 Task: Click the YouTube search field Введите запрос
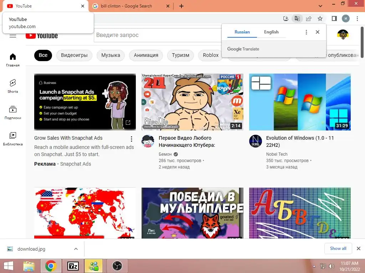(158, 35)
